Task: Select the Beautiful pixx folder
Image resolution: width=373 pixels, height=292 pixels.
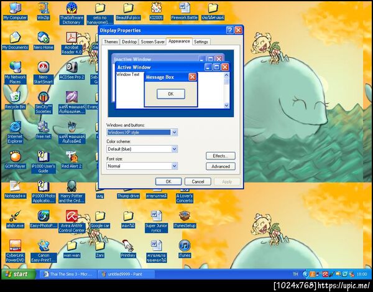Action: 128,11
